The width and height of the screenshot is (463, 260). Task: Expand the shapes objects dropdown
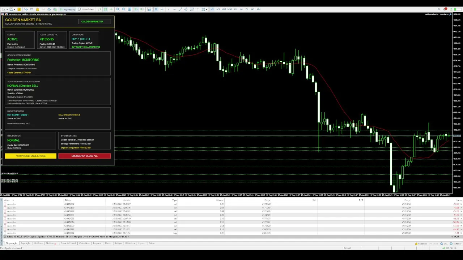207,9
